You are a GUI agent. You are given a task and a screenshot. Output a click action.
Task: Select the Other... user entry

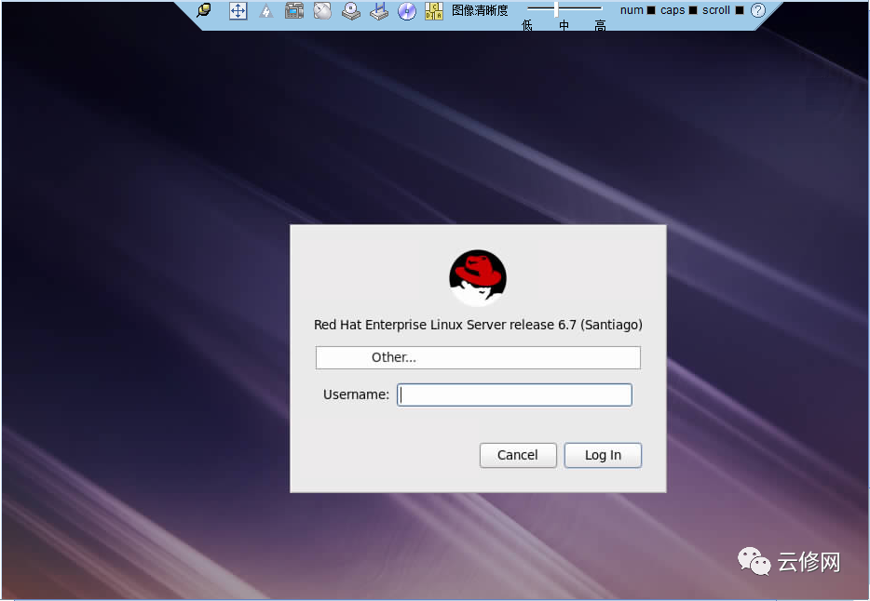pyautogui.click(x=478, y=357)
